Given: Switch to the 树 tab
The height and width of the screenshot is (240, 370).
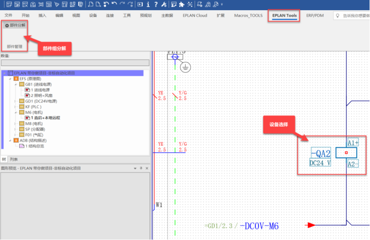Looking at the screenshot, I should point(4,160).
